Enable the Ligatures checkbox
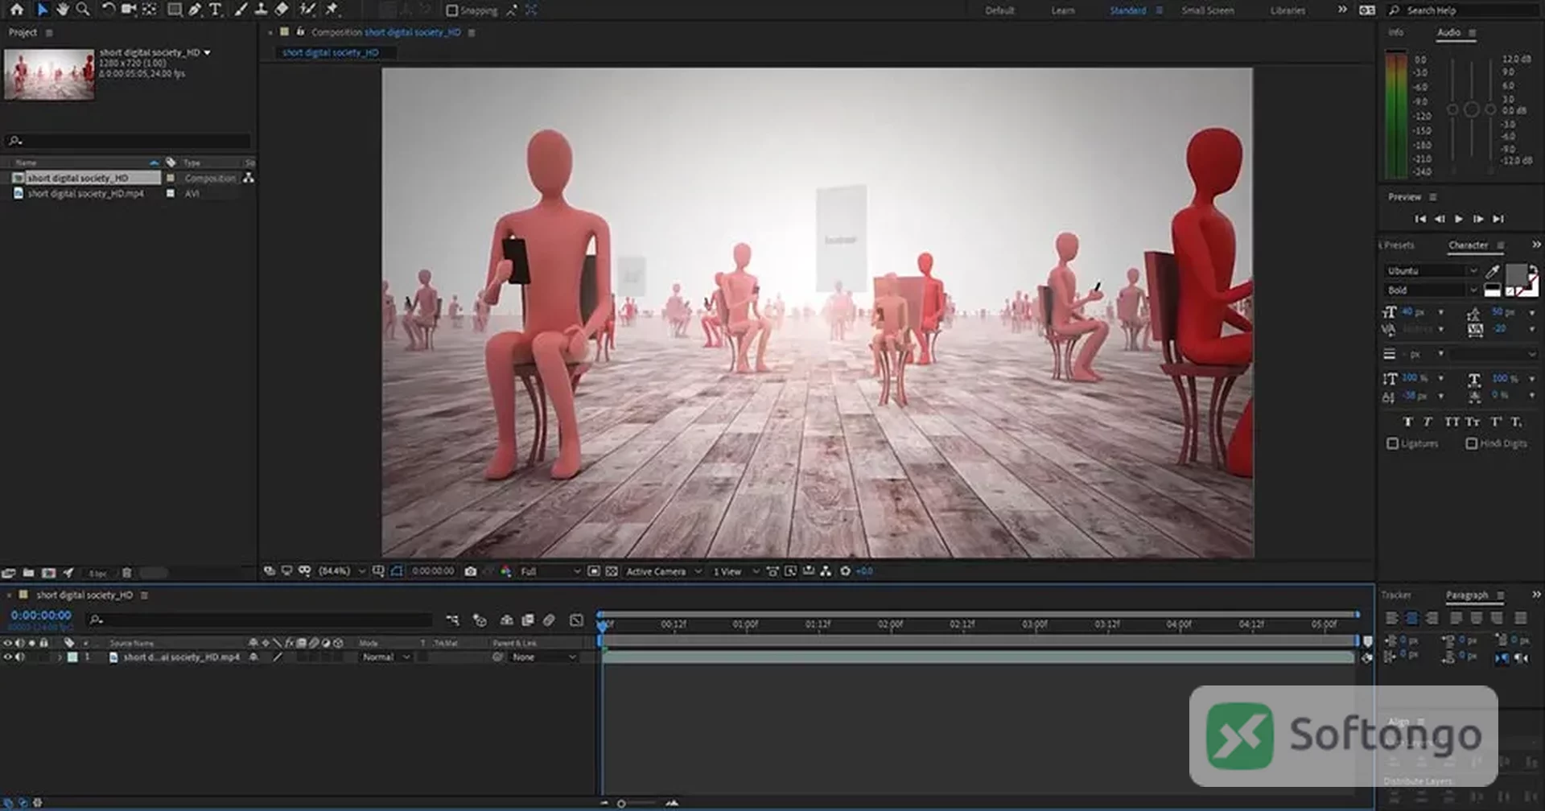Screen dimensions: 1545x811 pos(1392,443)
